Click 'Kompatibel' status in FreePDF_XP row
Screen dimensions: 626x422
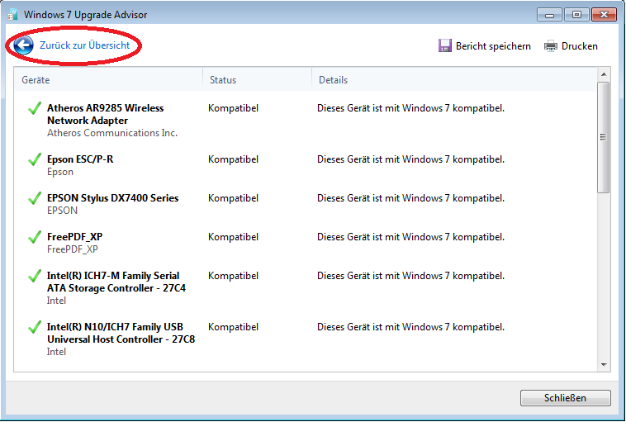coord(233,237)
